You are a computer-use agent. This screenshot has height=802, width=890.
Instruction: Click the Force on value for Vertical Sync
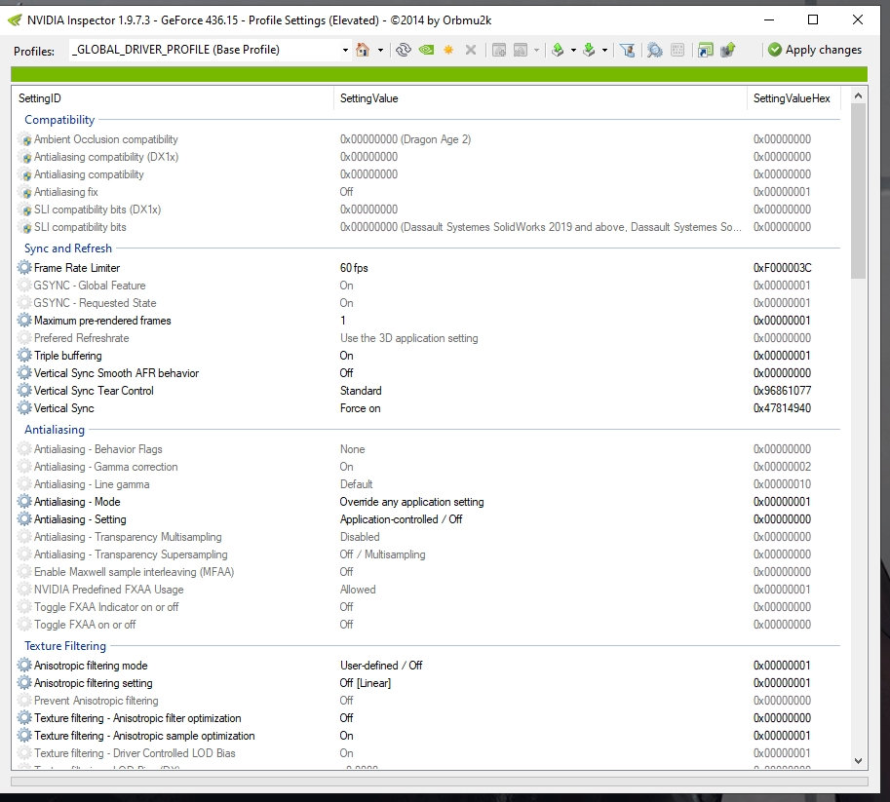click(360, 408)
